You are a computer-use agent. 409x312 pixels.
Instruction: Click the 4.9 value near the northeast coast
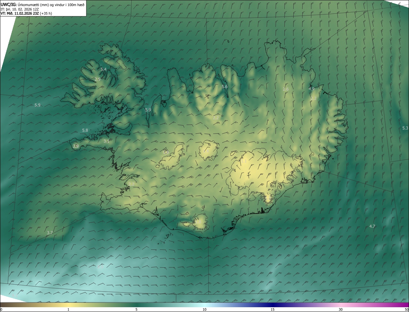(x=312, y=89)
